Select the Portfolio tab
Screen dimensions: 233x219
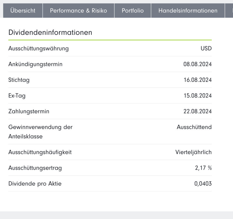[133, 11]
